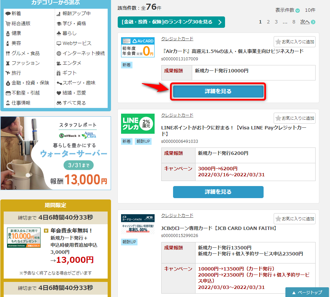The width and height of the screenshot is (330, 297).
Task: Select すべて見る in the category menu
Action: pyautogui.click(x=74, y=103)
